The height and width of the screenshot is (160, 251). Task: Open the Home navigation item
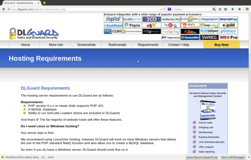(25, 45)
